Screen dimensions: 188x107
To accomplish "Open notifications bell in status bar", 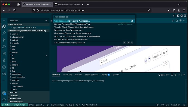I will point(184,105).
